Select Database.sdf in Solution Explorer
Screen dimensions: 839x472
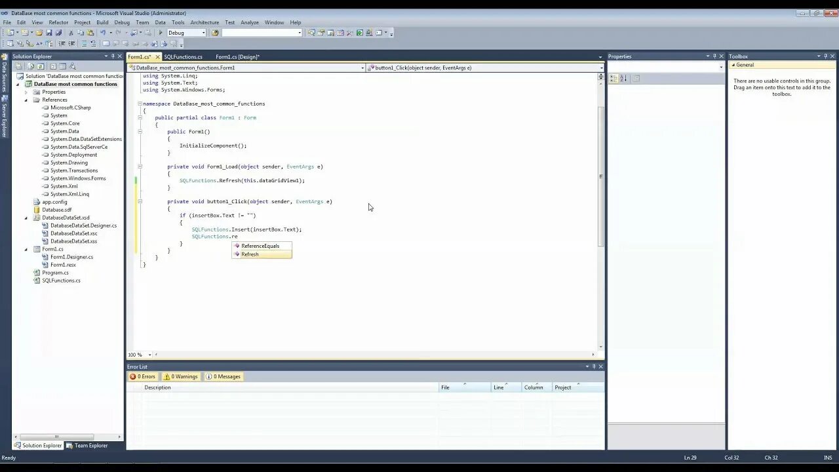pos(57,210)
